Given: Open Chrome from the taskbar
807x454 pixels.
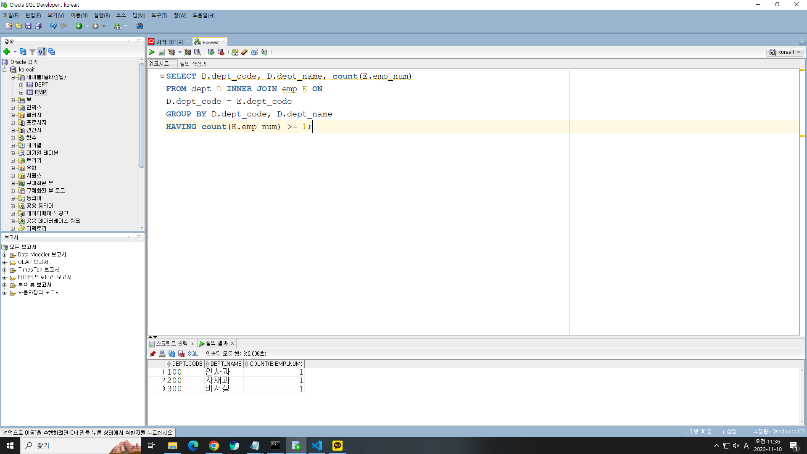Looking at the screenshot, I should tap(214, 446).
